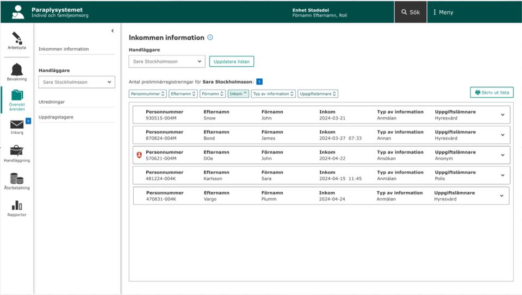
Task: Sort list by Uppgiftslämnare
Action: pyautogui.click(x=318, y=94)
